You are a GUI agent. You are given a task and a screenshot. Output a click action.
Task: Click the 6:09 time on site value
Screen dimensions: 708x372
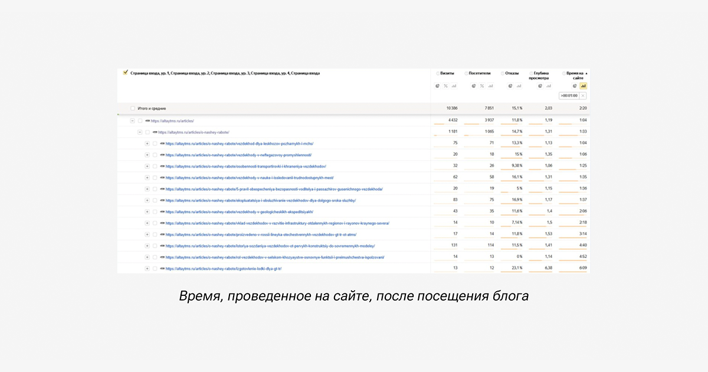tap(582, 269)
